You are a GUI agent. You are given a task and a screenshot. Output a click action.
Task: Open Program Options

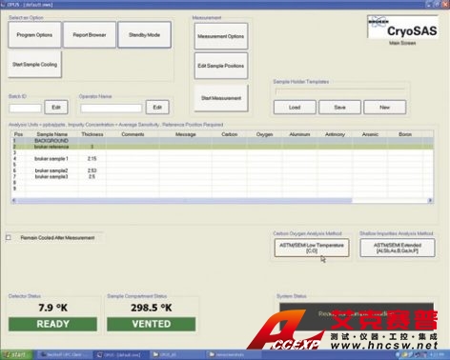tap(34, 35)
